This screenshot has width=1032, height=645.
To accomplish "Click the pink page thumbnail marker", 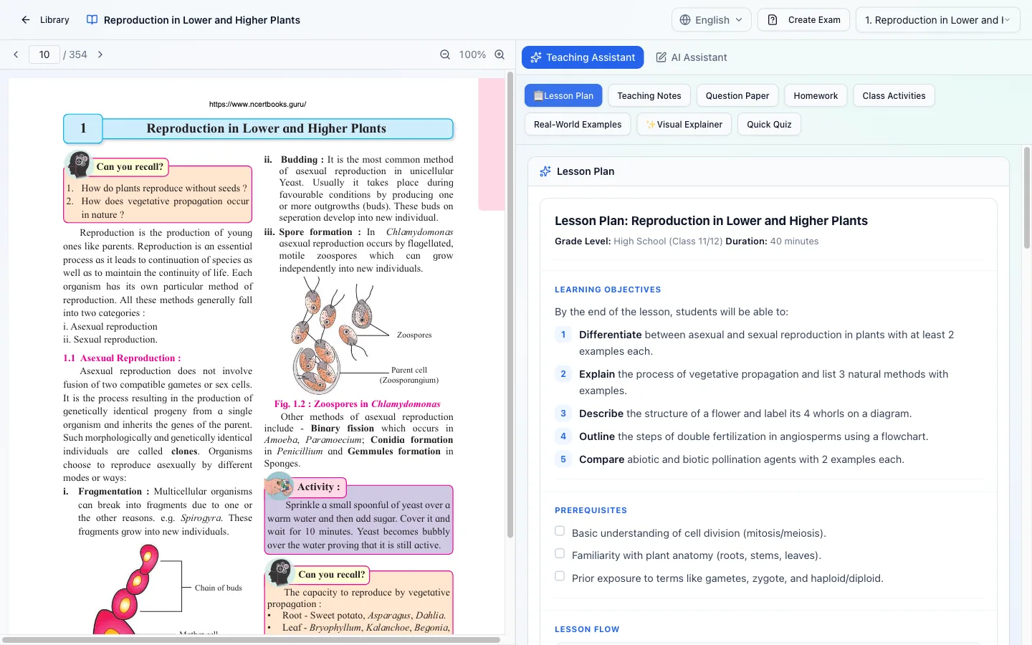I will click(492, 144).
